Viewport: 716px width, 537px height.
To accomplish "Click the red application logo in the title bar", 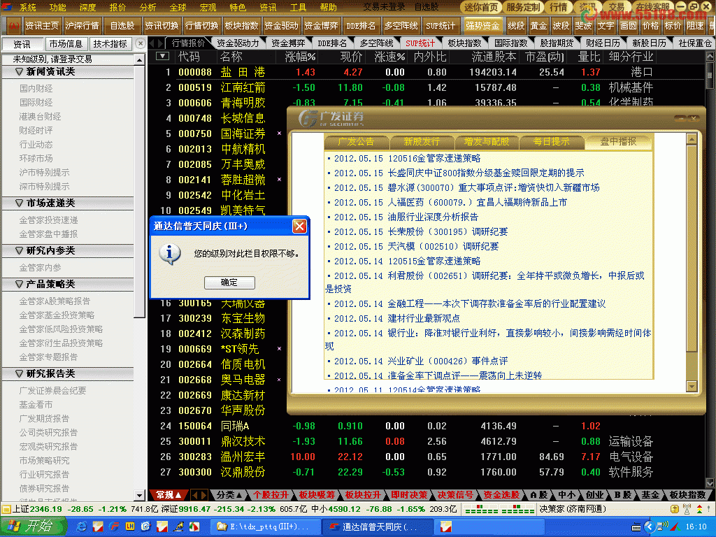I will coord(6,7).
